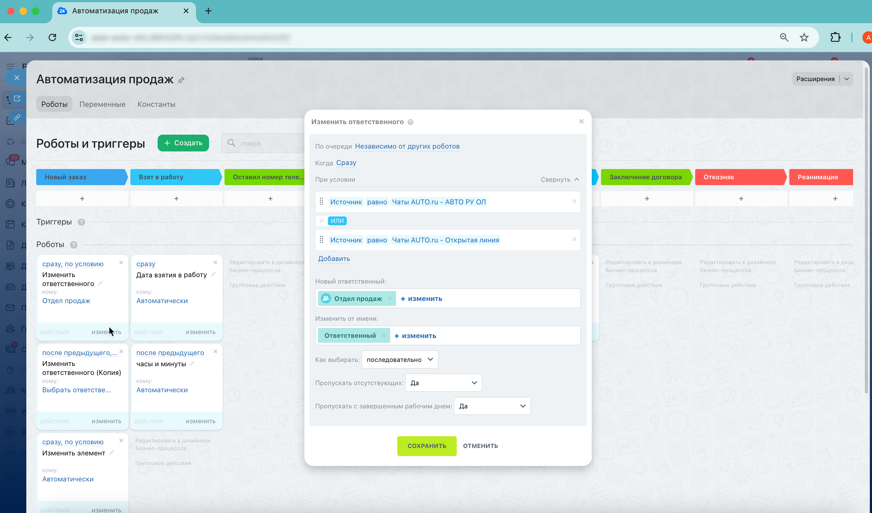Switch condition operator to И
This screenshot has width=872, height=513.
pos(321,221)
